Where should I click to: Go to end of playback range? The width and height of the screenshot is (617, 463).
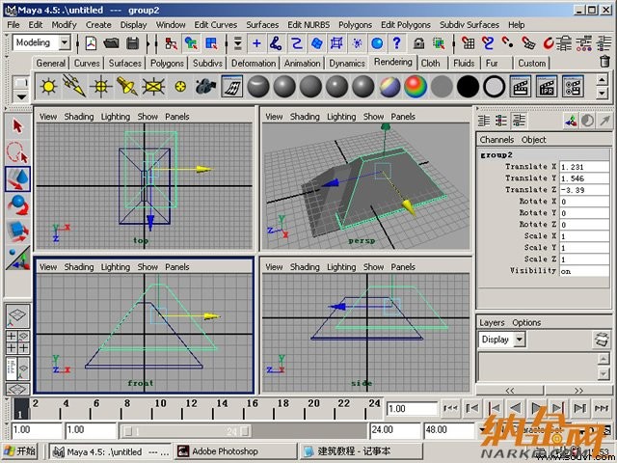tap(602, 408)
